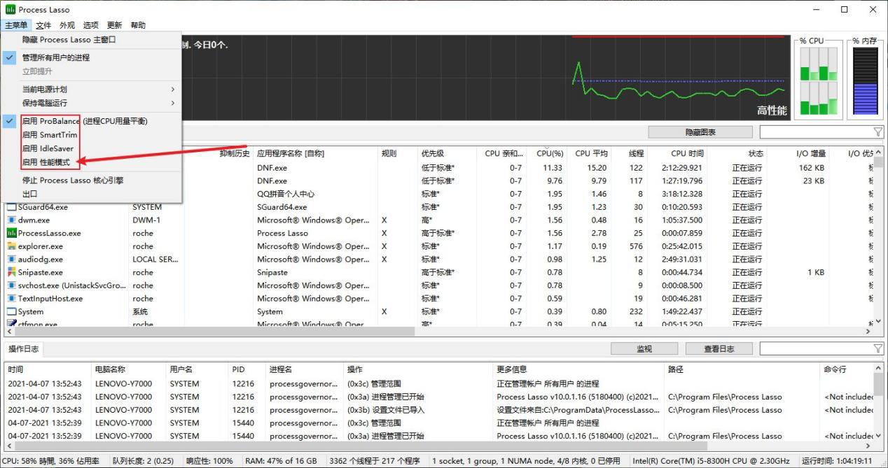Select the TextInputHost.exe process icon
Image resolution: width=888 pixels, height=468 pixels.
(11, 299)
